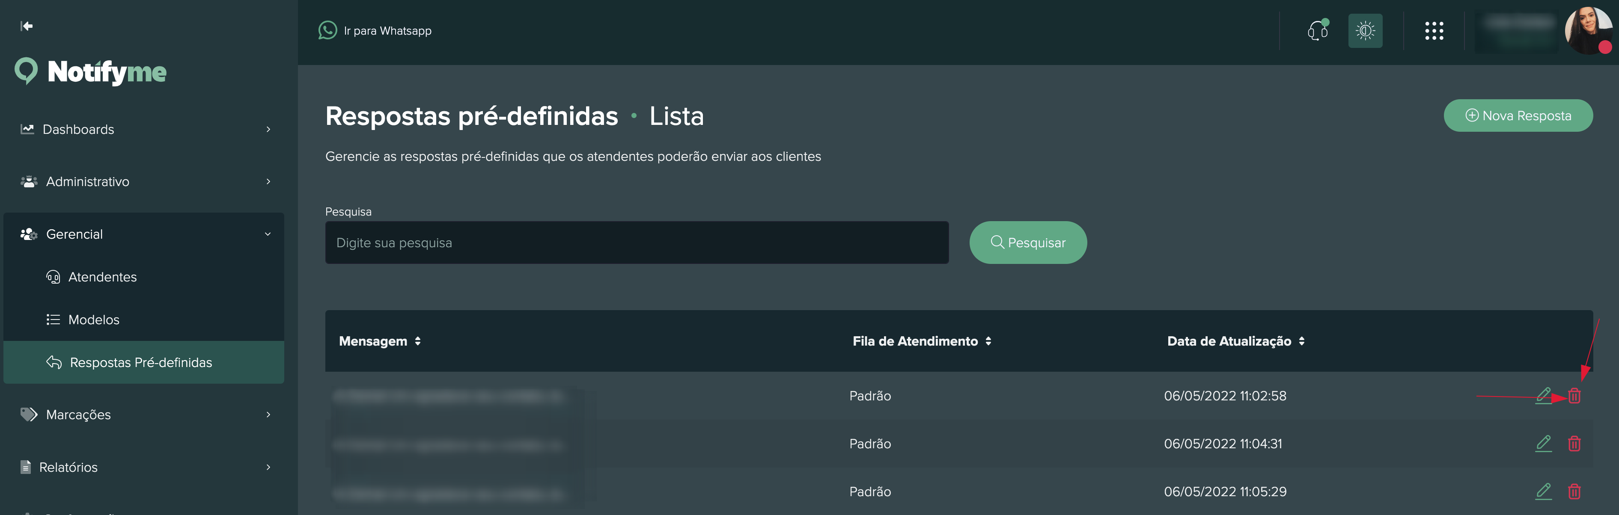Screen dimensions: 1619x515
Task: Expand the Dashboards menu
Action: (78, 129)
